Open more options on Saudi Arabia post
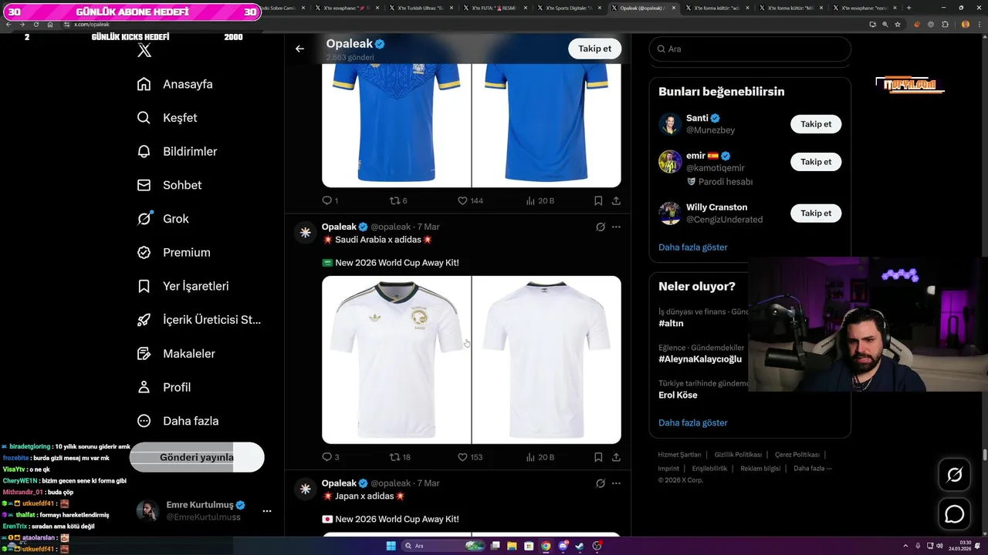Image resolution: width=988 pixels, height=555 pixels. (616, 227)
